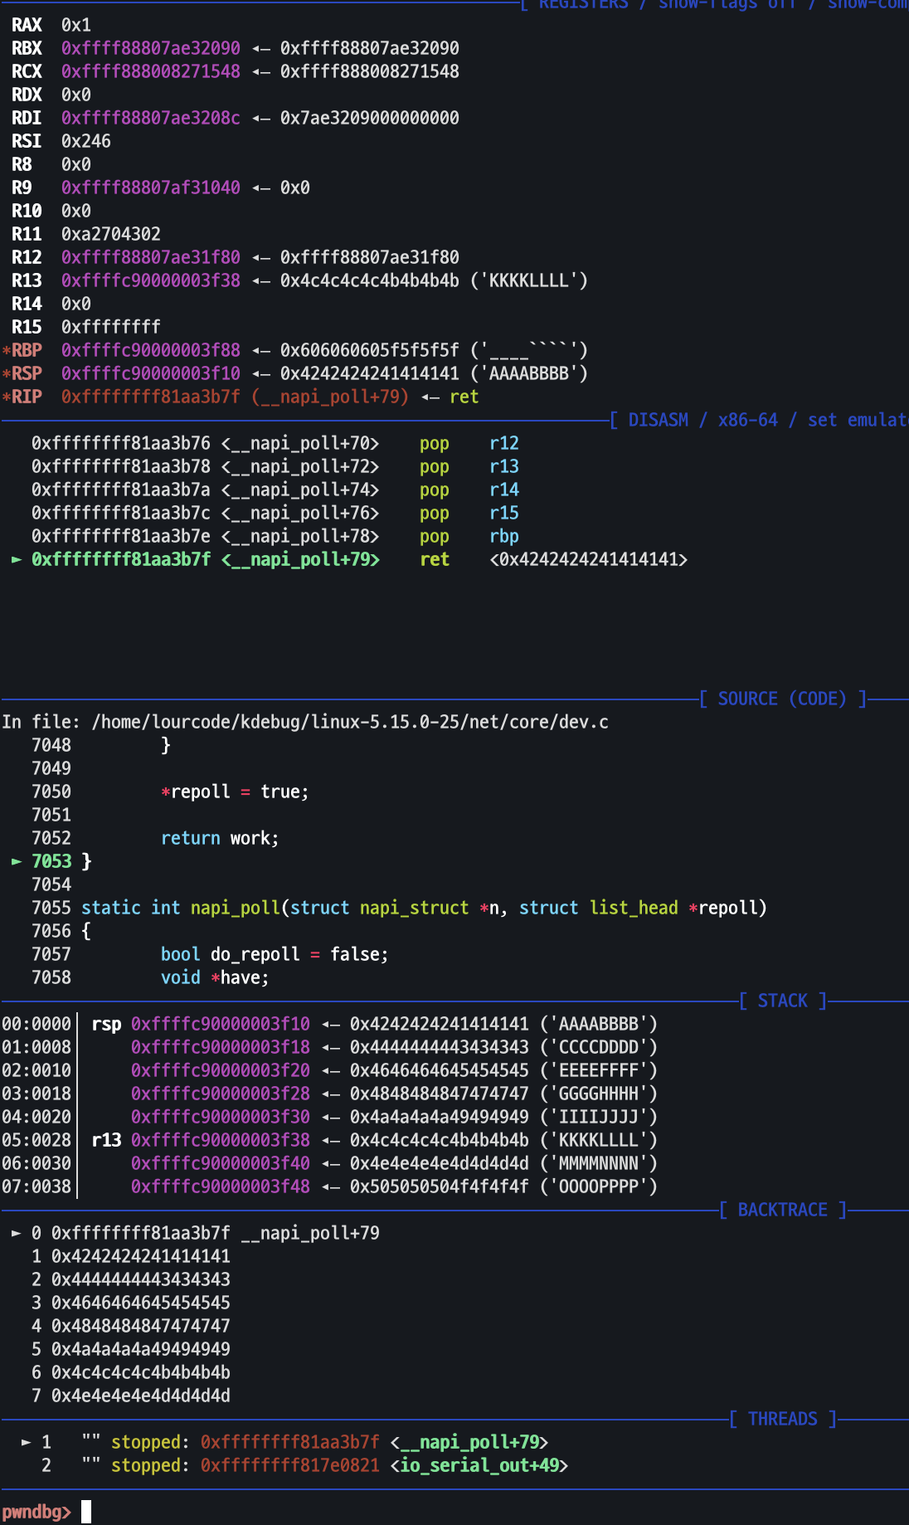This screenshot has height=1525, width=909.
Task: Click stack entry 02:0010 with 'EEEEFFFF'
Action: click(329, 1070)
